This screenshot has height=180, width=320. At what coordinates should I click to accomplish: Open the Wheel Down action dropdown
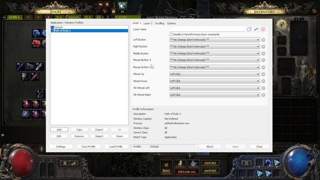tap(214, 81)
